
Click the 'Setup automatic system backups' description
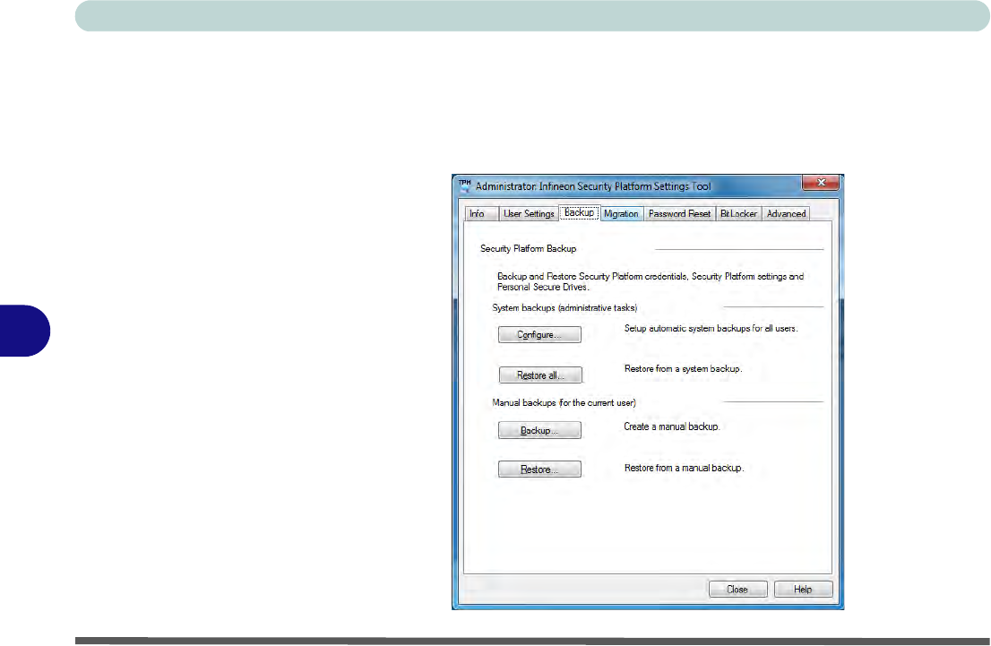pyautogui.click(x=711, y=328)
